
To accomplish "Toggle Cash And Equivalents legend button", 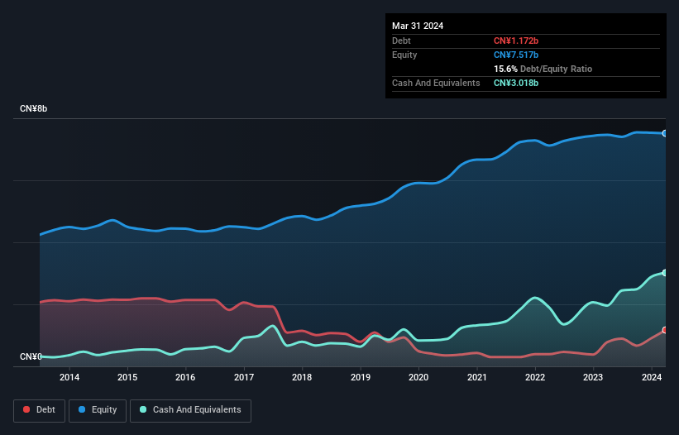I will 190,410.
